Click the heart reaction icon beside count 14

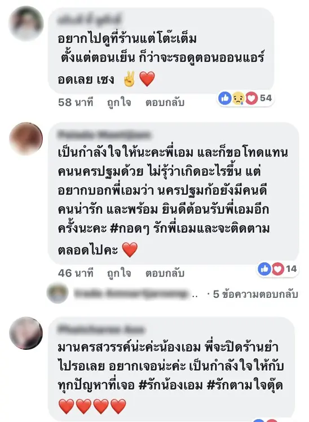point(277,269)
